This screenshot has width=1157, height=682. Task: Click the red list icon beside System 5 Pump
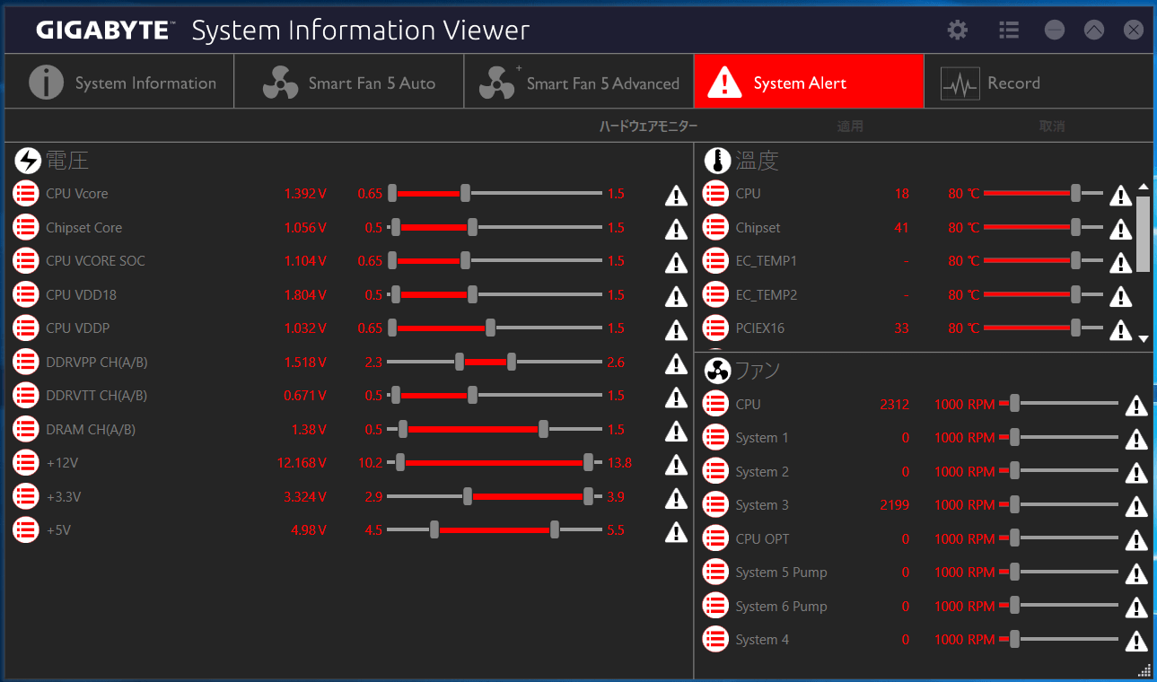pos(715,573)
